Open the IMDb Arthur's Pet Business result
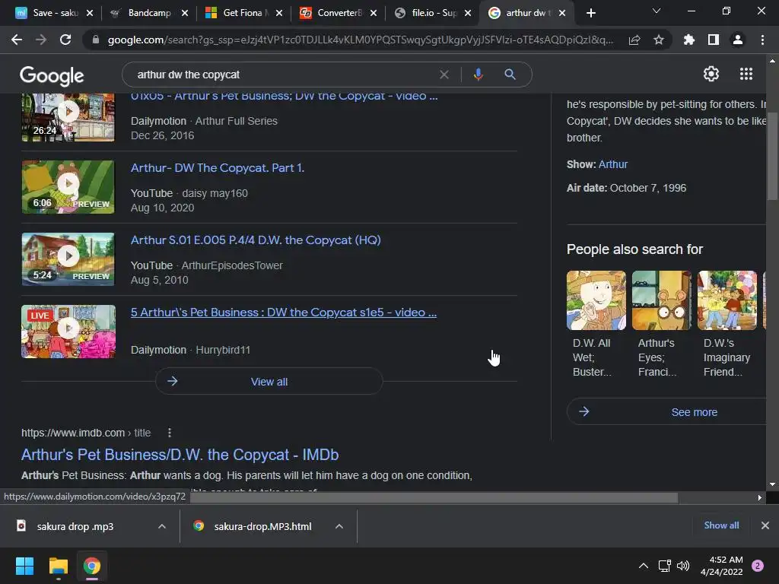The height and width of the screenshot is (584, 779). pos(180,455)
